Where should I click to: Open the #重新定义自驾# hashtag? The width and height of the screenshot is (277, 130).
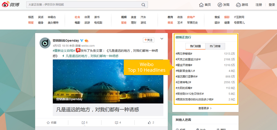point(64,51)
